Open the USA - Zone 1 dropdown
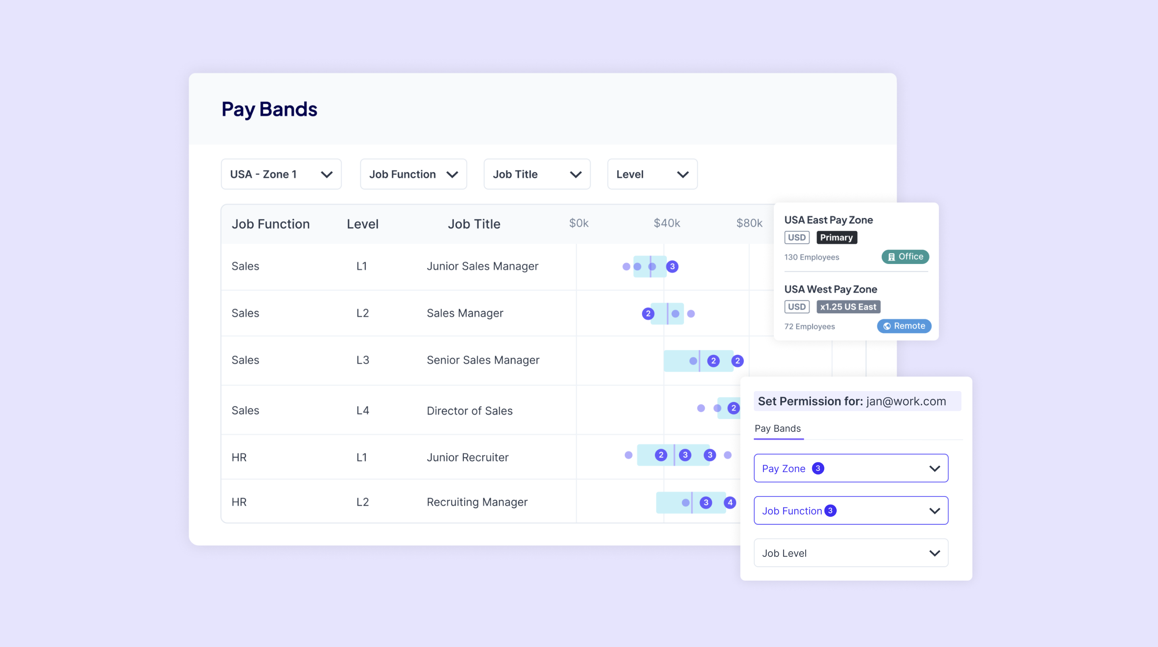1158x647 pixels. (281, 174)
